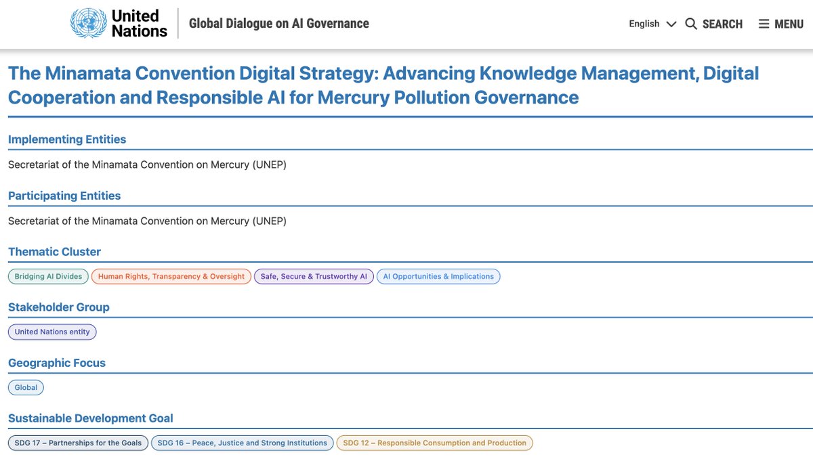Click the Implementing Entities heading

tap(67, 139)
